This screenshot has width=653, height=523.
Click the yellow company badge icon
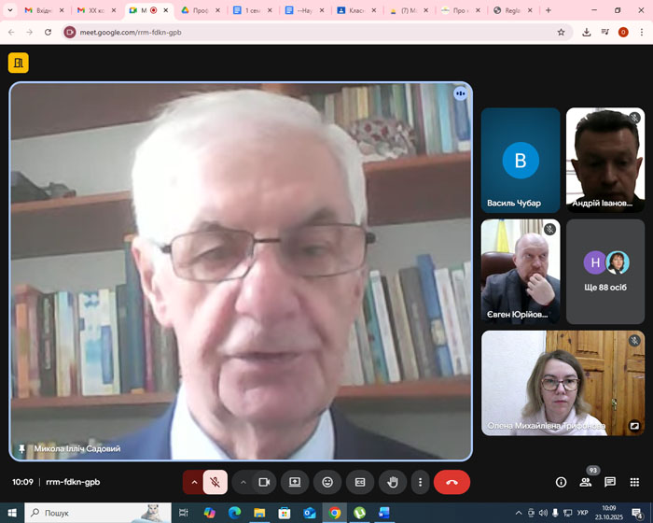tap(18, 63)
